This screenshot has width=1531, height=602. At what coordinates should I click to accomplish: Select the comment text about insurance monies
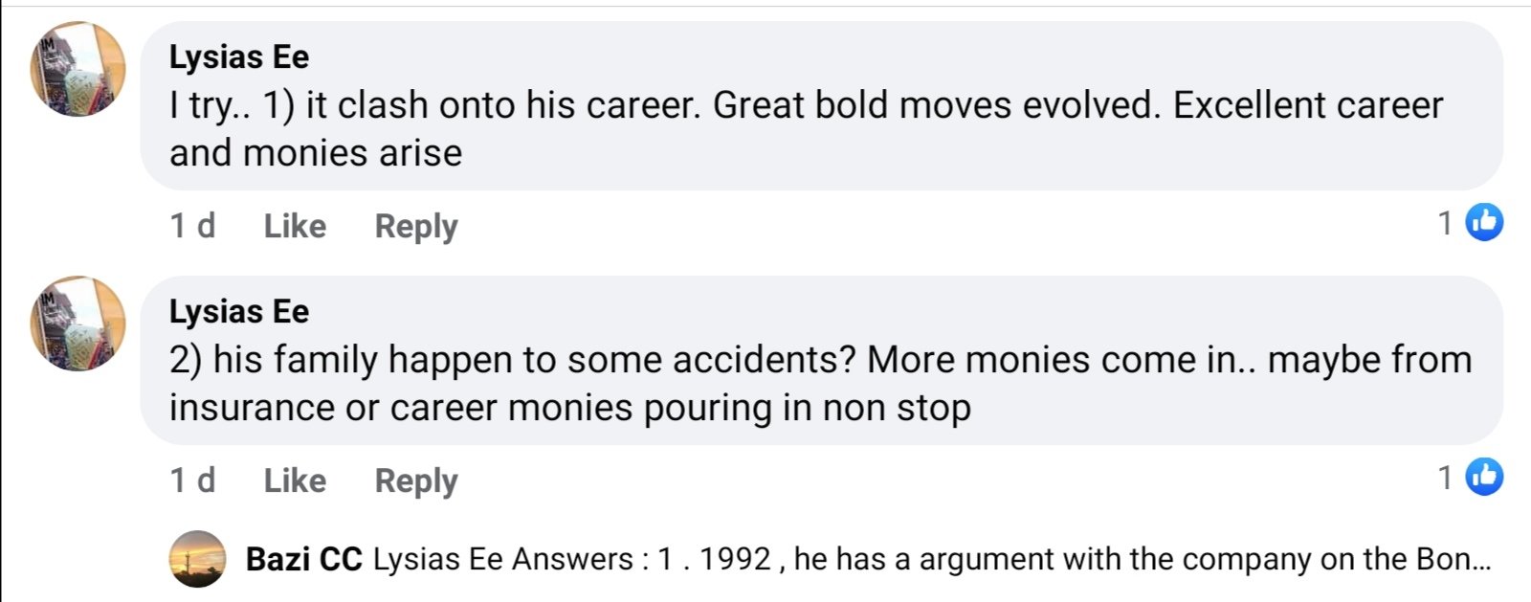coord(569,409)
